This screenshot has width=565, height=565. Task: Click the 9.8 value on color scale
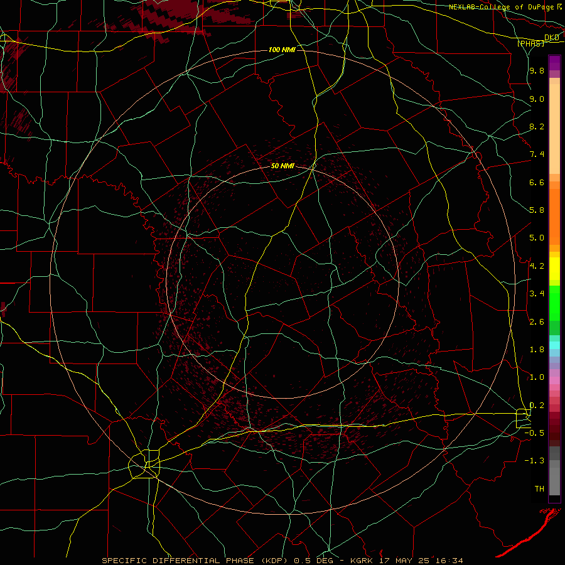537,70
